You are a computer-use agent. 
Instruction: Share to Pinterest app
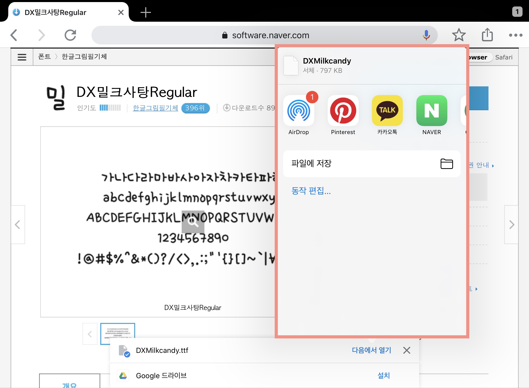[343, 111]
